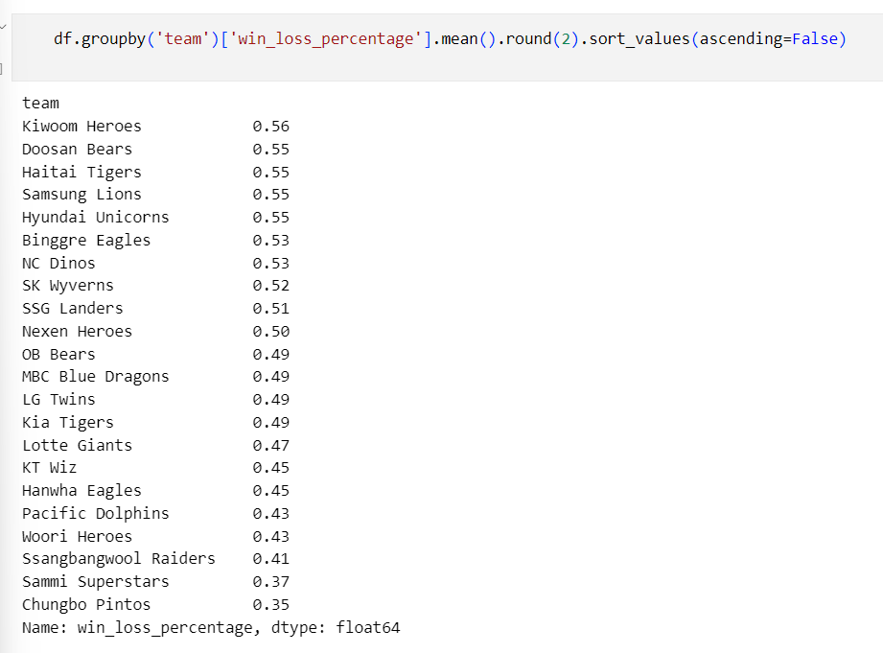Select the 'Samsung Lions' row label
This screenshot has width=883, height=653.
pos(81,195)
